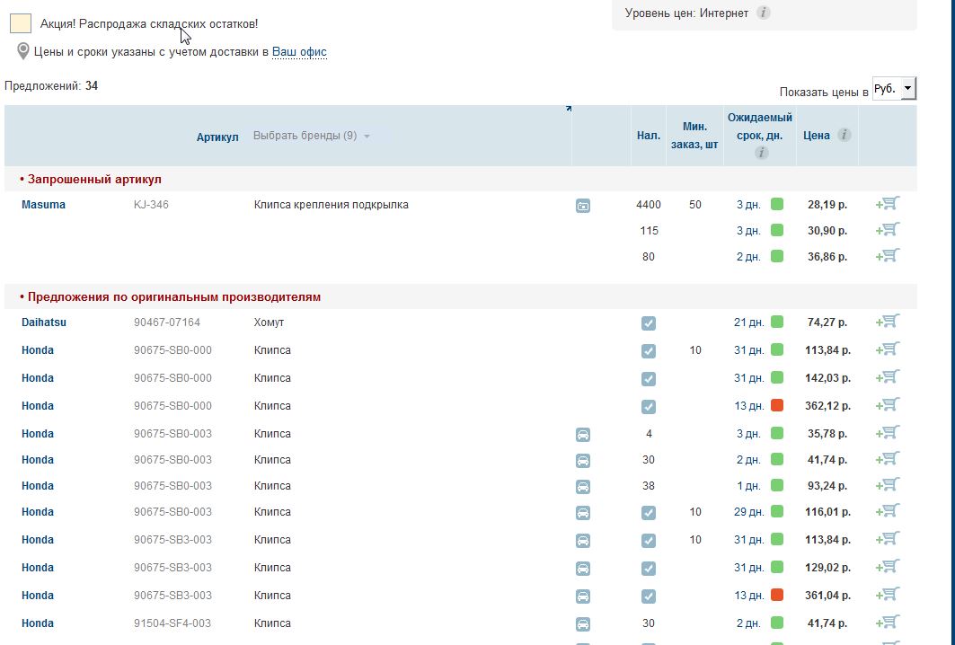
Task: Open the photo icon in the Masuma row
Action: pyautogui.click(x=583, y=206)
